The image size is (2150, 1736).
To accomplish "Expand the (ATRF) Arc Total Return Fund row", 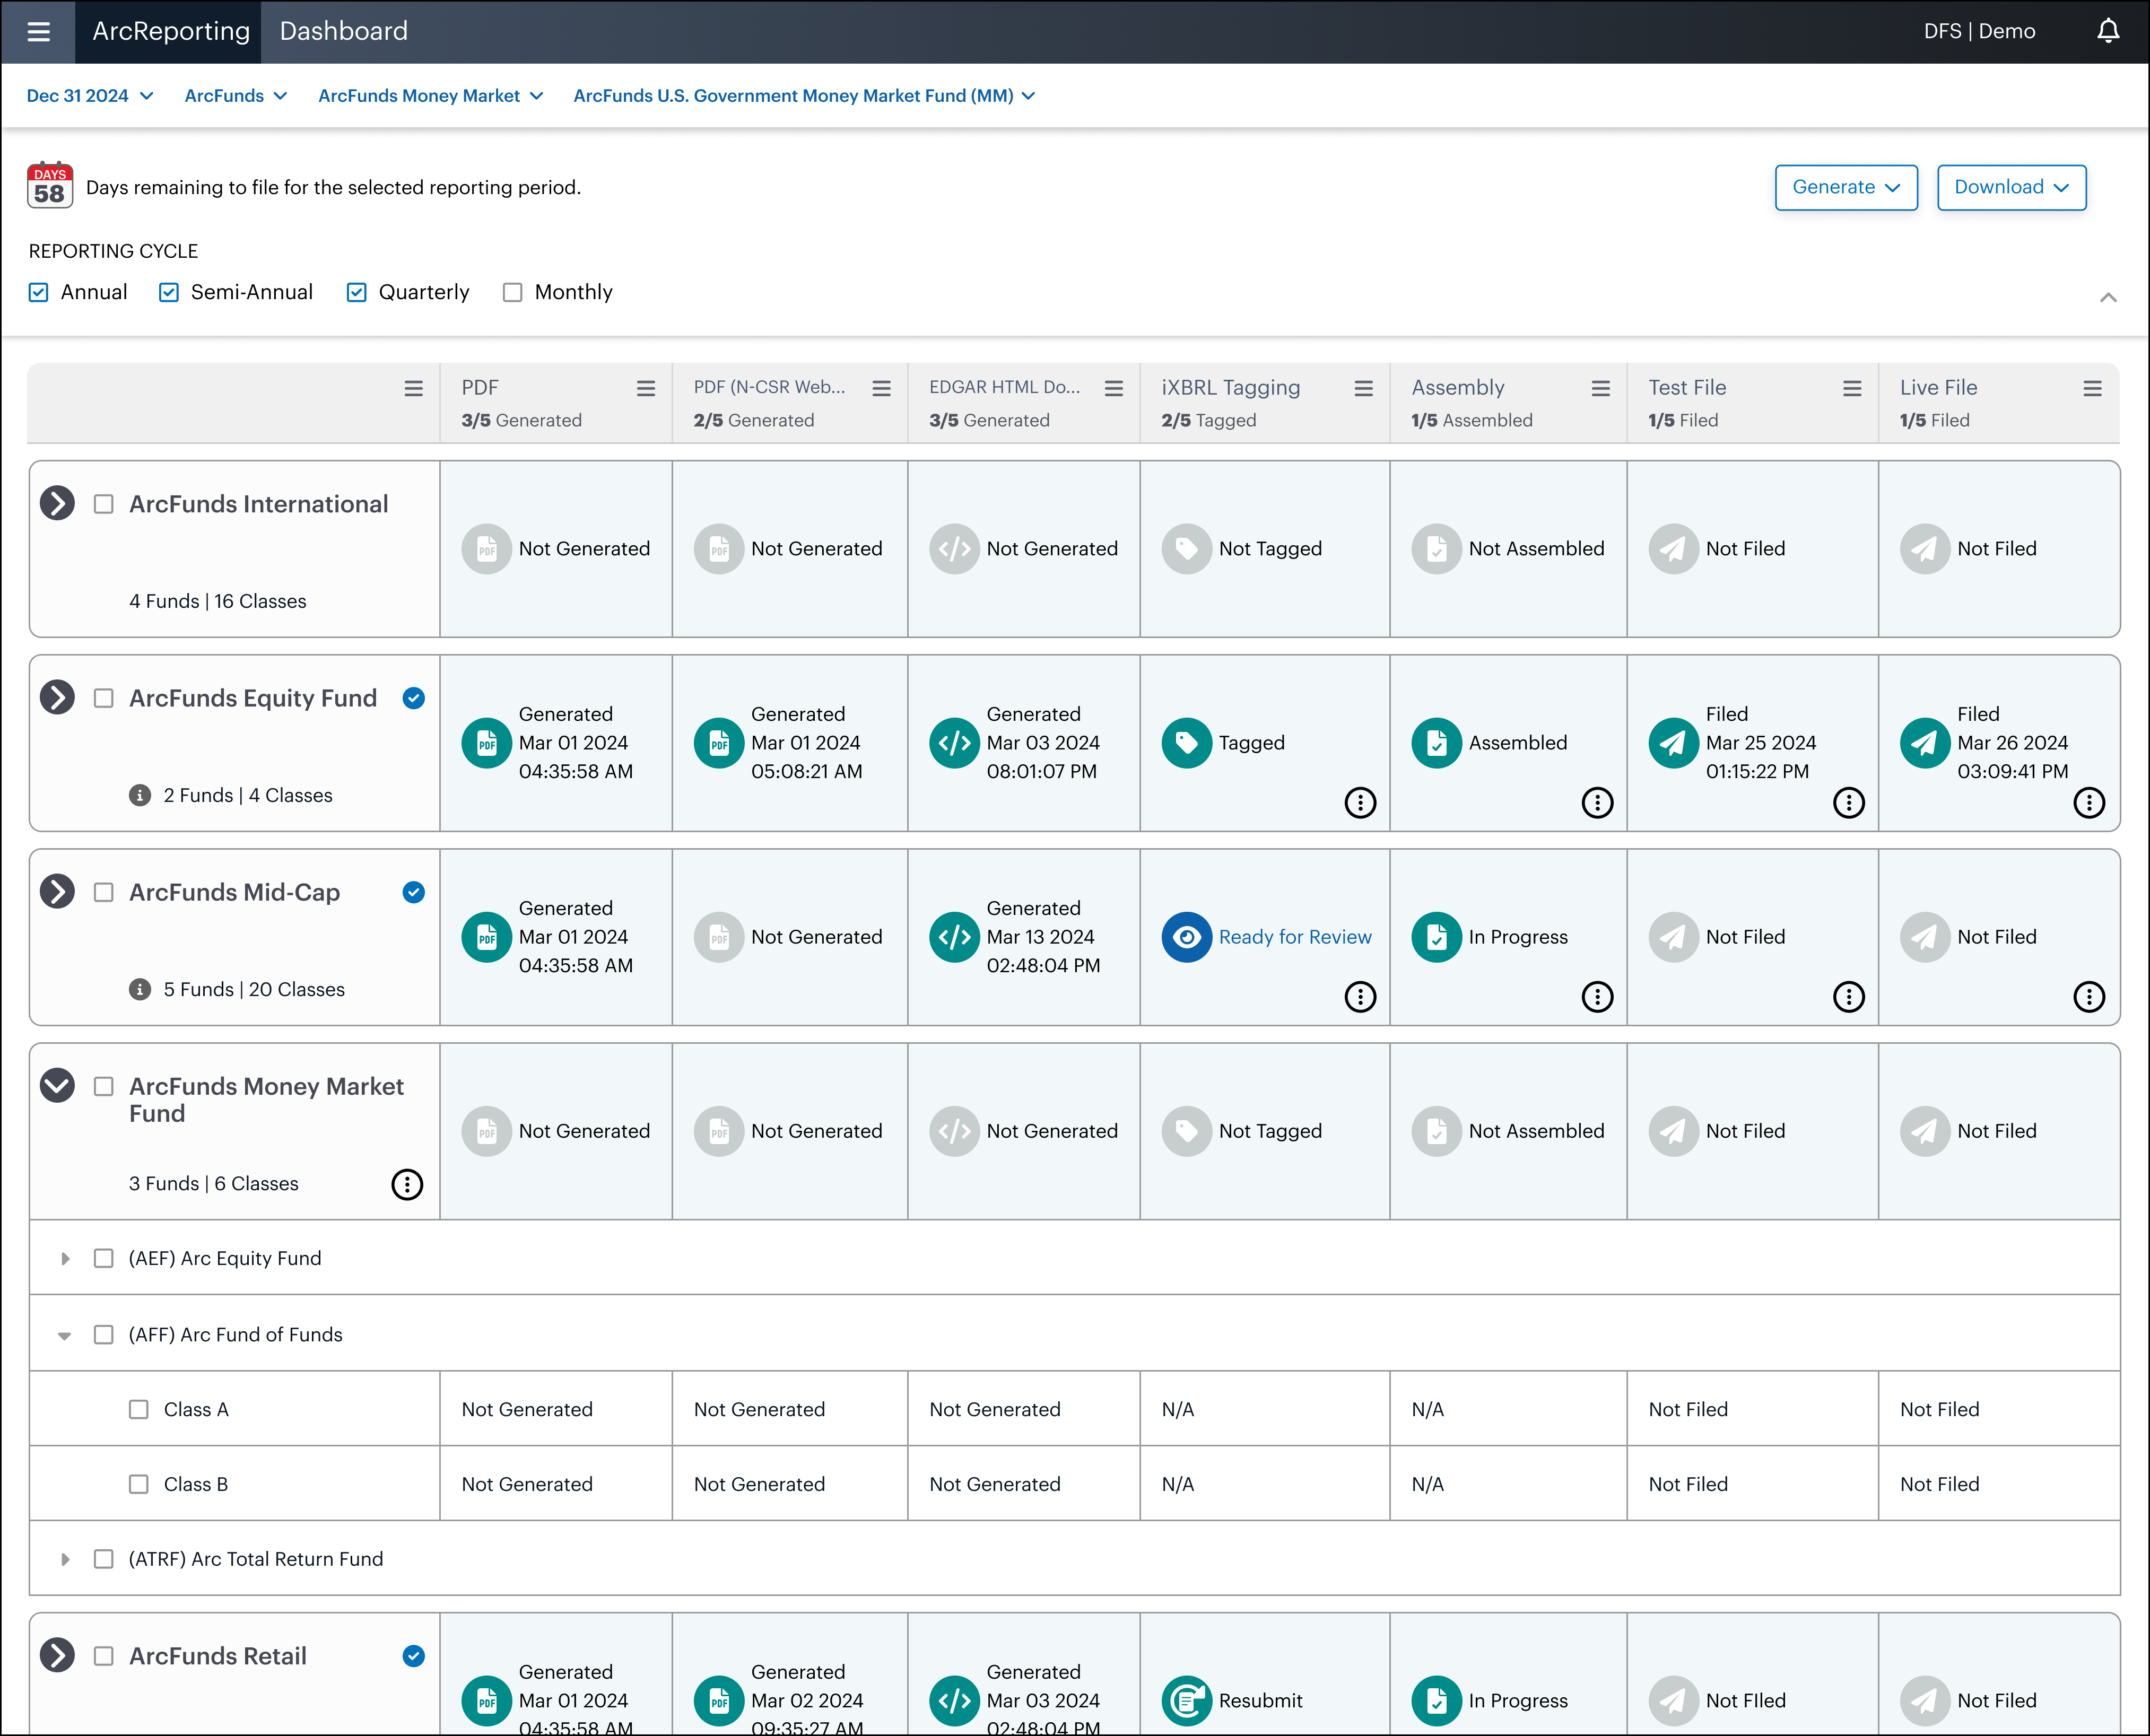I will pyautogui.click(x=65, y=1560).
